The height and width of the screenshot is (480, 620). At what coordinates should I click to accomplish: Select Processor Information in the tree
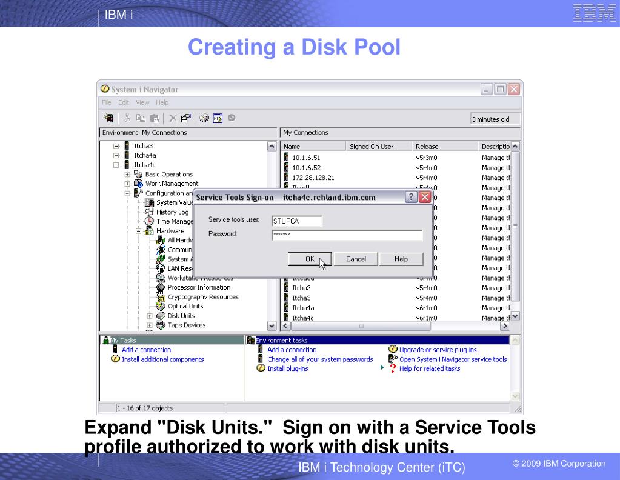point(199,287)
